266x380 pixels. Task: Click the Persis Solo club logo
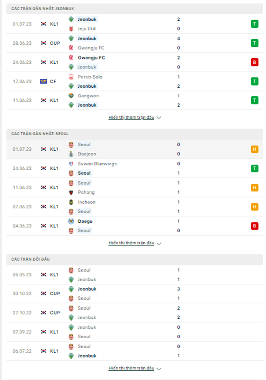71,77
